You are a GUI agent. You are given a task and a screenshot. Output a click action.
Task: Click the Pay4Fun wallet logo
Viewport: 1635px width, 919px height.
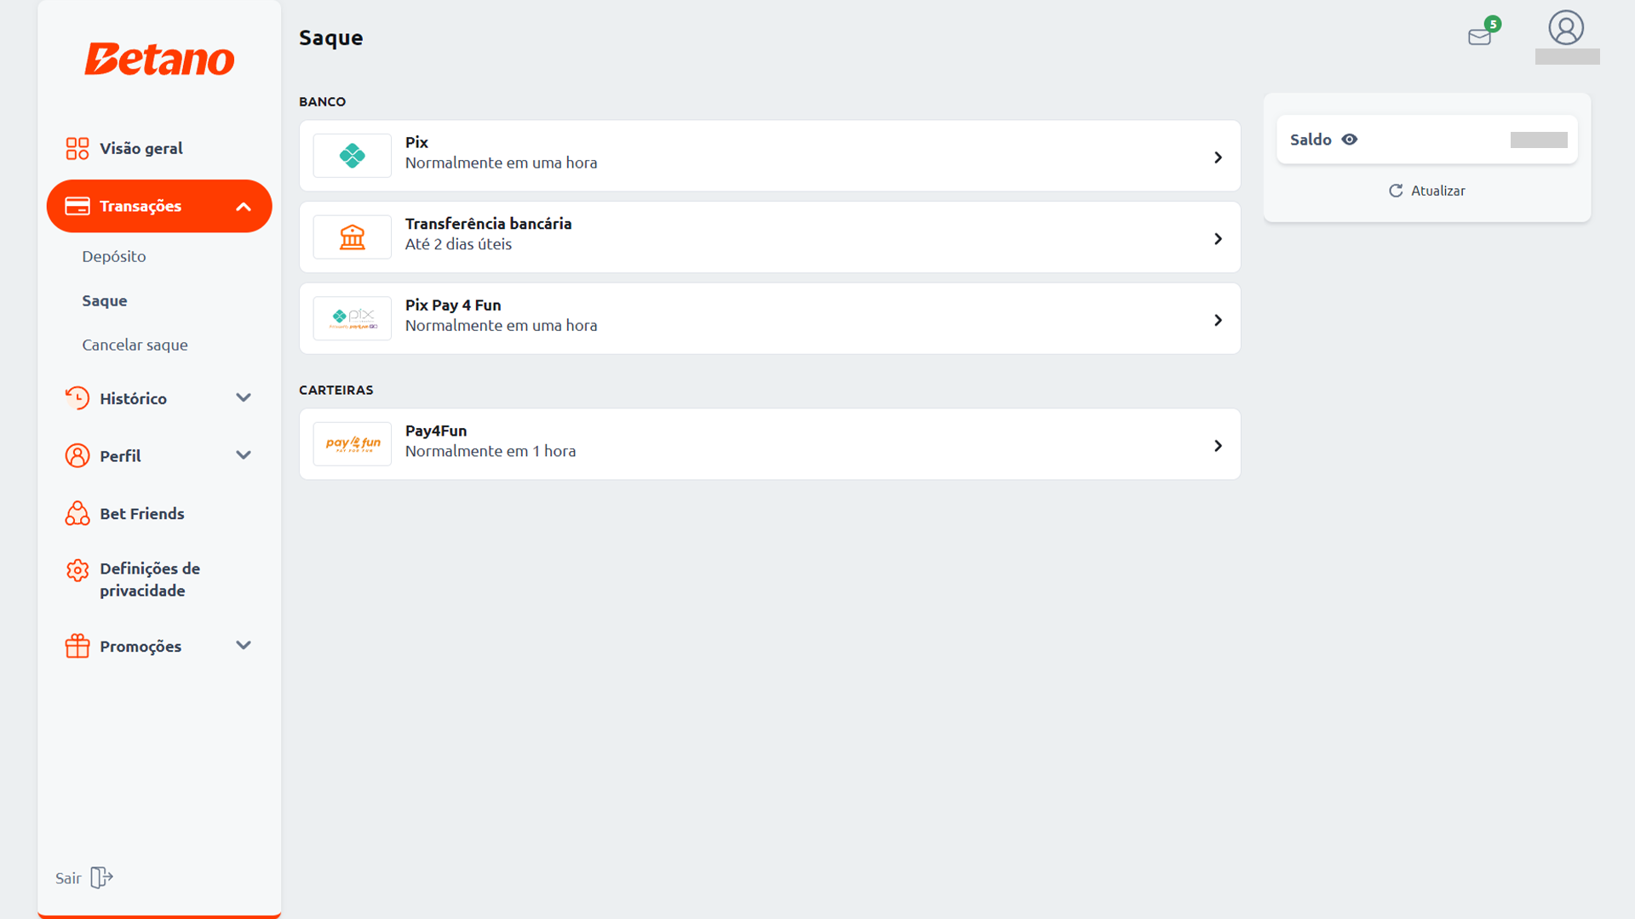(353, 444)
